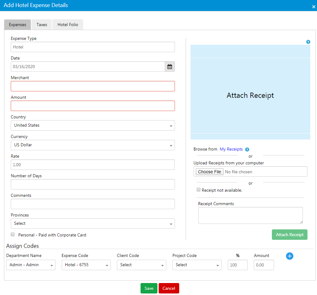Open the Currency dropdown
The image size is (317, 295).
coord(93,145)
